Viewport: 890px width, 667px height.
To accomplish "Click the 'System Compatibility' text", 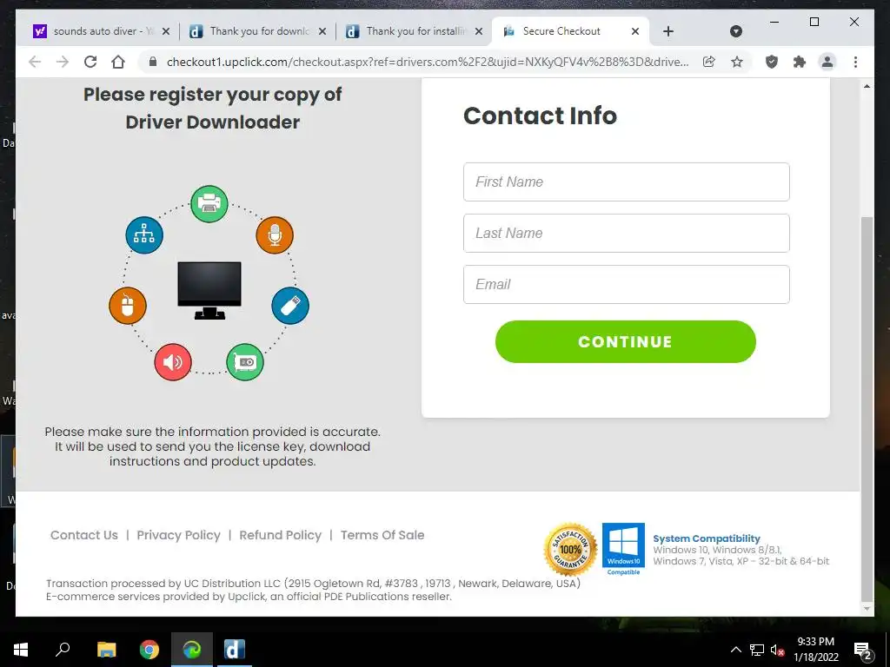I will [x=706, y=538].
